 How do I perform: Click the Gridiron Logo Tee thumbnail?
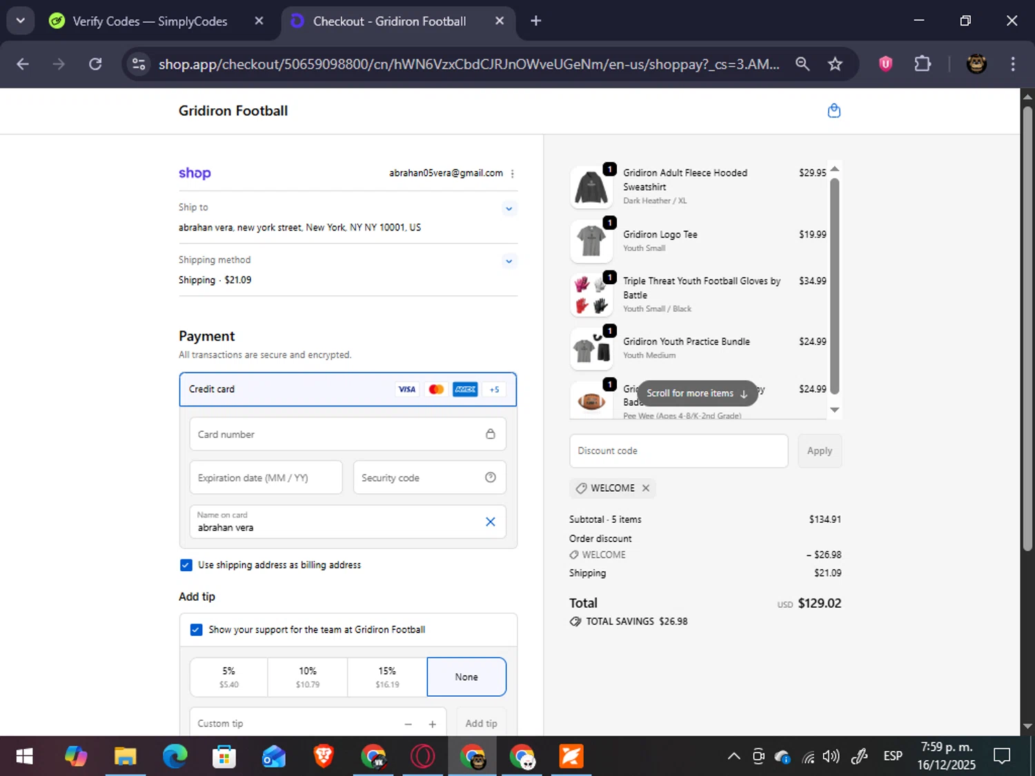click(x=591, y=241)
